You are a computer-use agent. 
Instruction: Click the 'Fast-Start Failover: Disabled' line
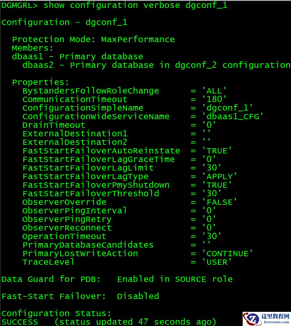click(x=80, y=296)
